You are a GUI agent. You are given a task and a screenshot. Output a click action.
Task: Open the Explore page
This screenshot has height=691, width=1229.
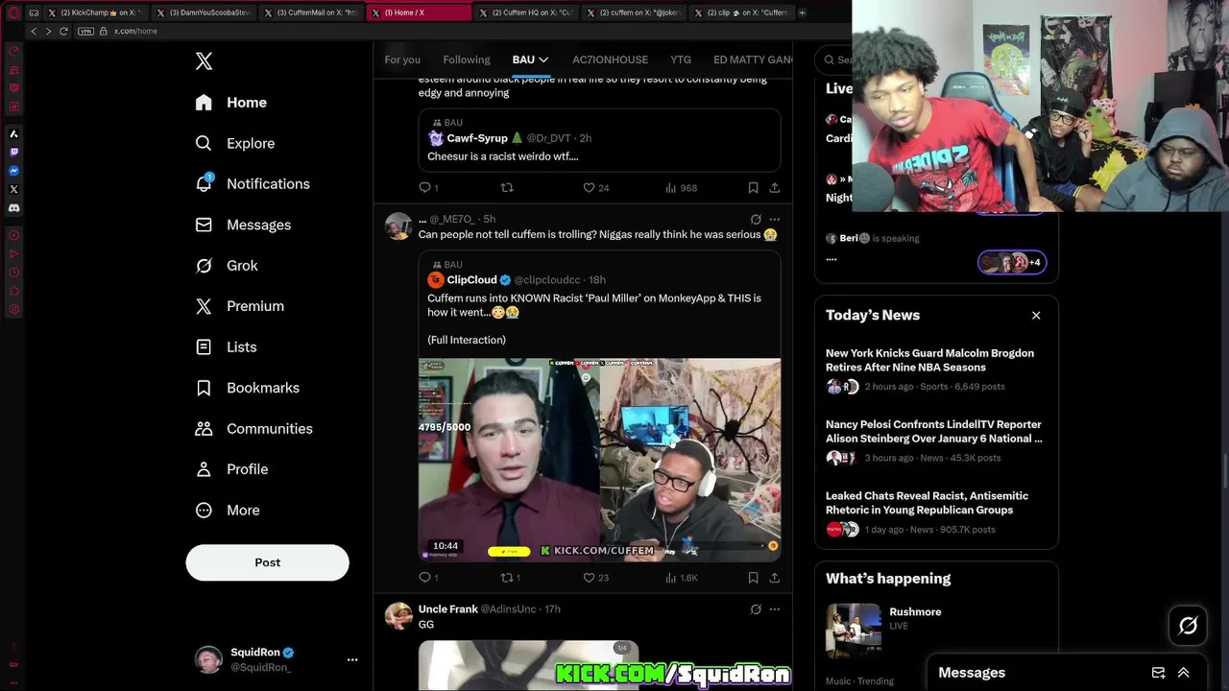tap(235, 143)
